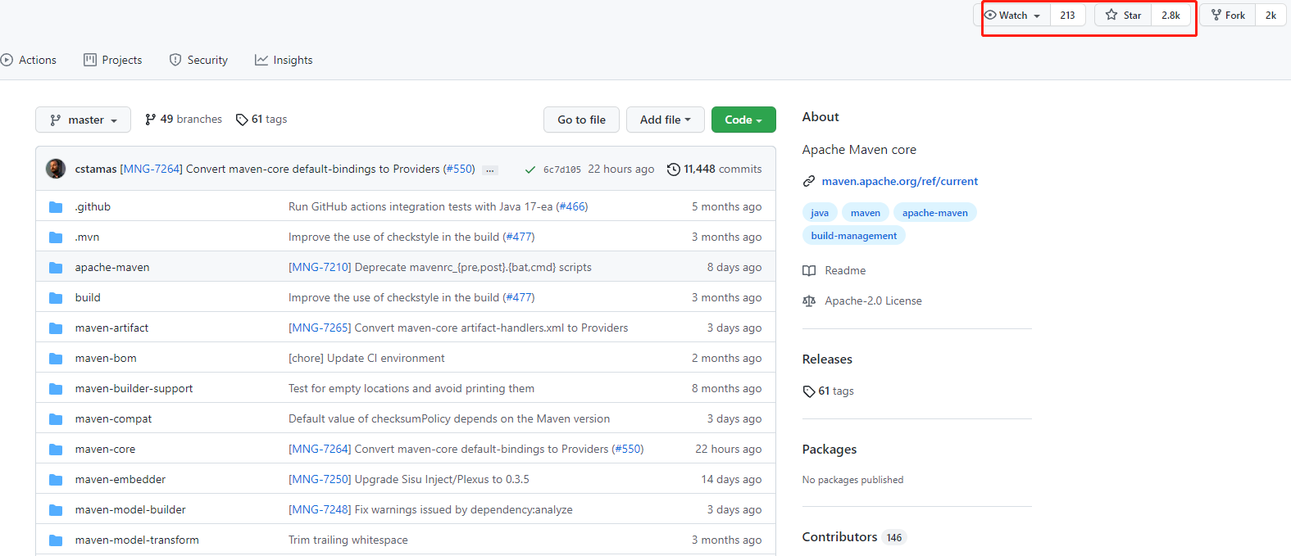The width and height of the screenshot is (1291, 556).
Task: Open the 11,448 commits history
Action: click(x=714, y=169)
